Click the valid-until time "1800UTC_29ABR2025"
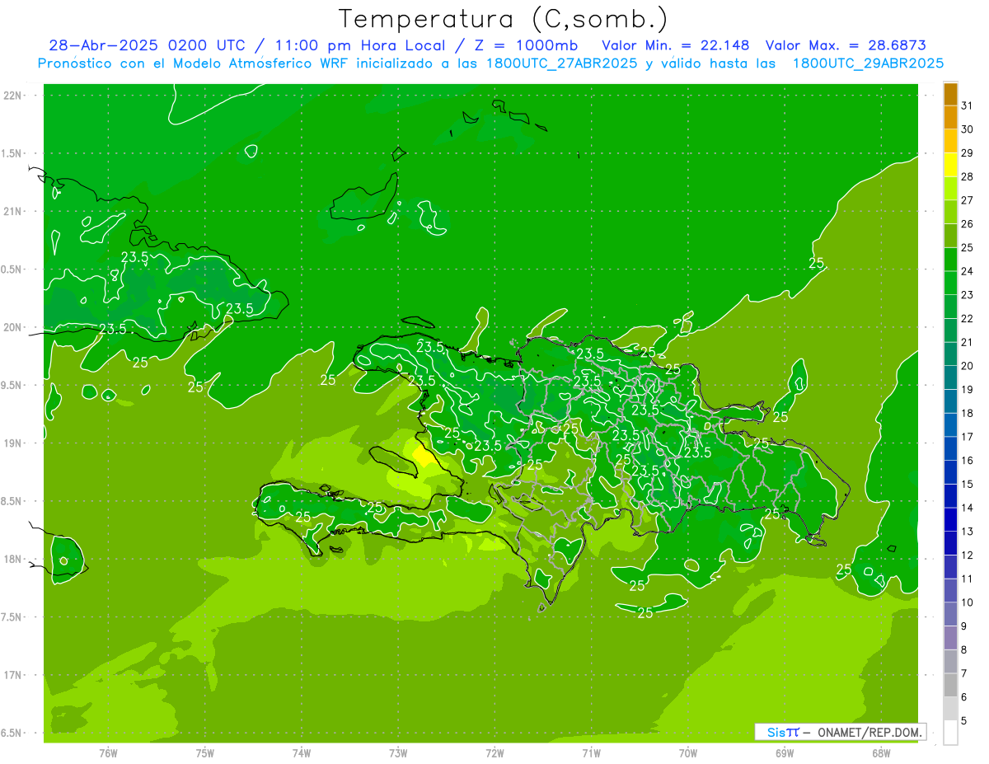Screen dimensions: 989x764 (868, 63)
